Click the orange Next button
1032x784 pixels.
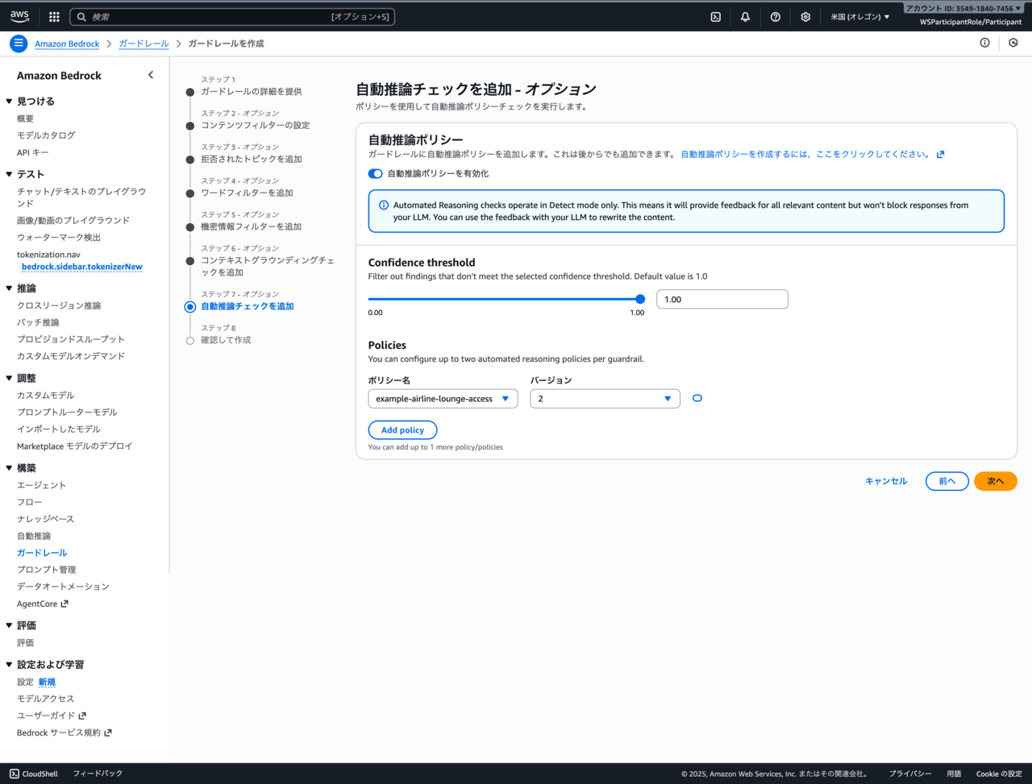(995, 481)
